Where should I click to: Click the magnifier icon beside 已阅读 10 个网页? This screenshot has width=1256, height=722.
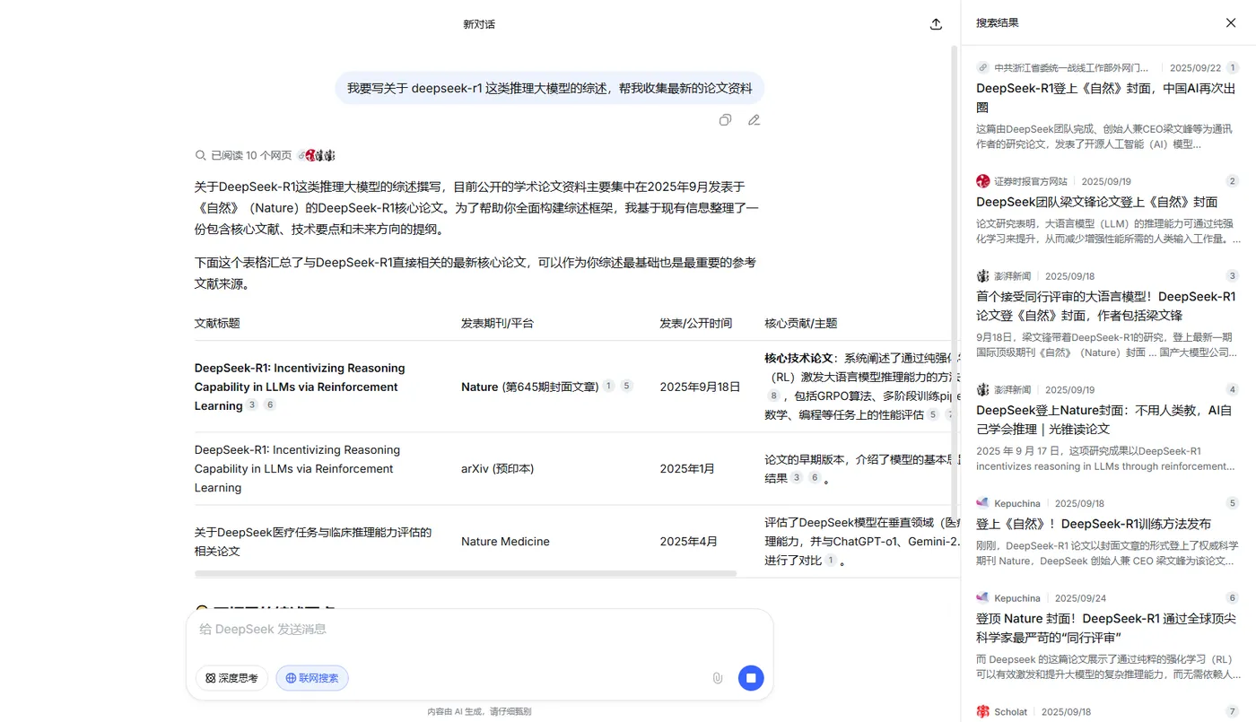pyautogui.click(x=201, y=154)
